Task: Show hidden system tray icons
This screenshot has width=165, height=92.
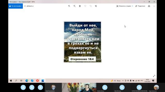Action: [x=123, y=81]
